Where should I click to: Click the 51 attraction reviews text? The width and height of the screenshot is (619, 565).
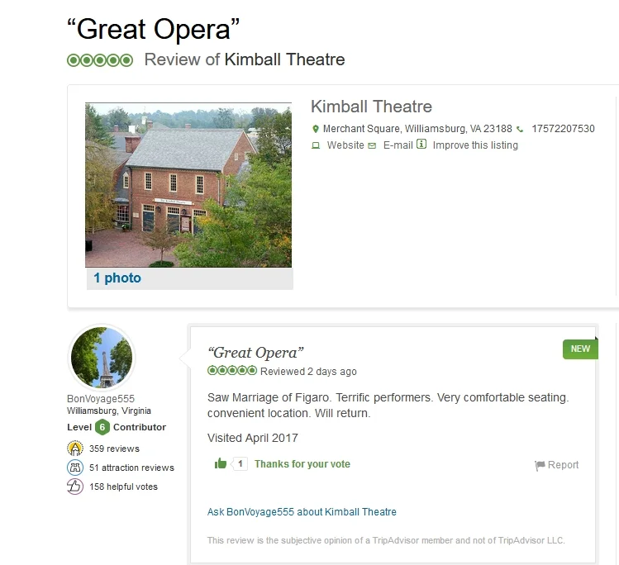pos(131,468)
